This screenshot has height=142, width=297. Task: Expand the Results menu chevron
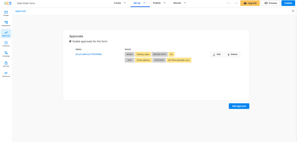click(x=185, y=3)
